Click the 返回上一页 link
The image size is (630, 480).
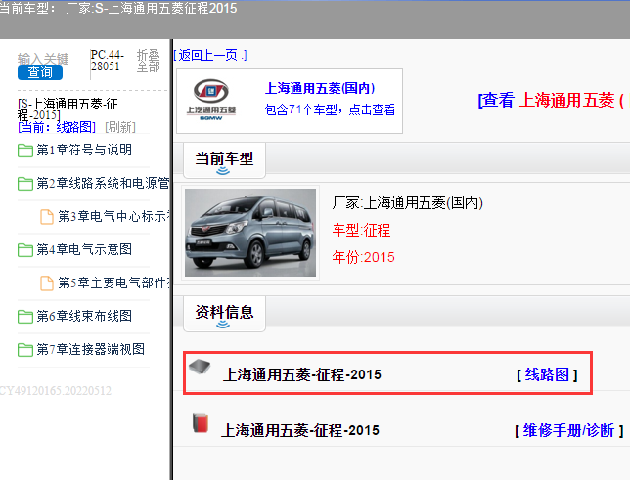click(x=210, y=55)
